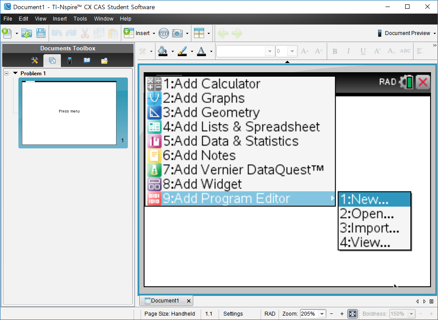Close the handheld document with red X
Viewport: 438px width, 320px height.
pos(423,82)
